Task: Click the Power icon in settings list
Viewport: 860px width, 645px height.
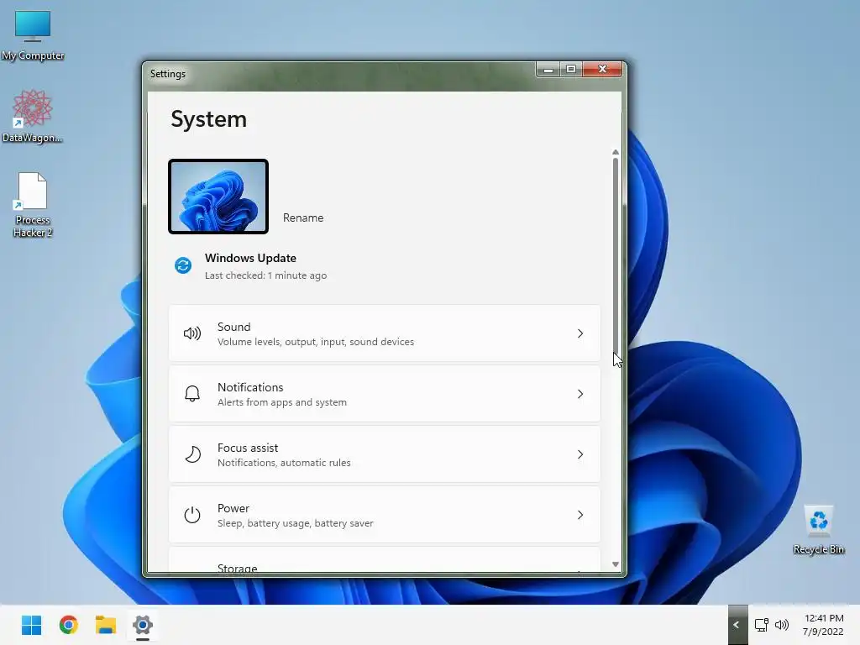Action: (192, 515)
